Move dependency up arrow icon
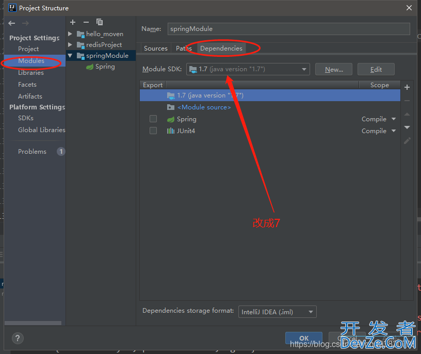 pos(407,114)
